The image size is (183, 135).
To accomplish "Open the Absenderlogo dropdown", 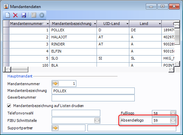I will coord(173,121).
